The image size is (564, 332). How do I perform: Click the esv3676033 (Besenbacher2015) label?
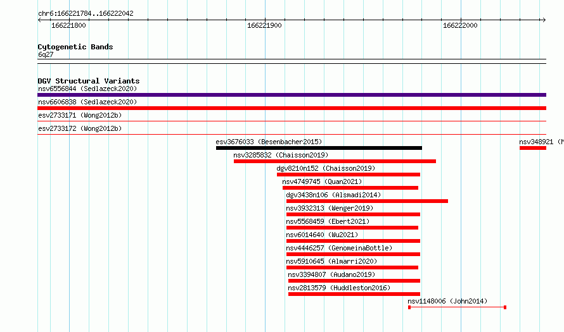[269, 142]
